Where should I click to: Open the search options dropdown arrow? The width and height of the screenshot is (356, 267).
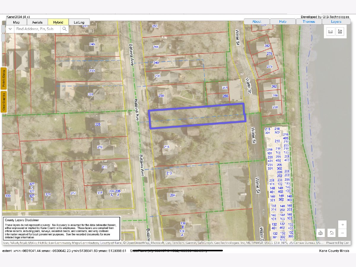click(10, 29)
